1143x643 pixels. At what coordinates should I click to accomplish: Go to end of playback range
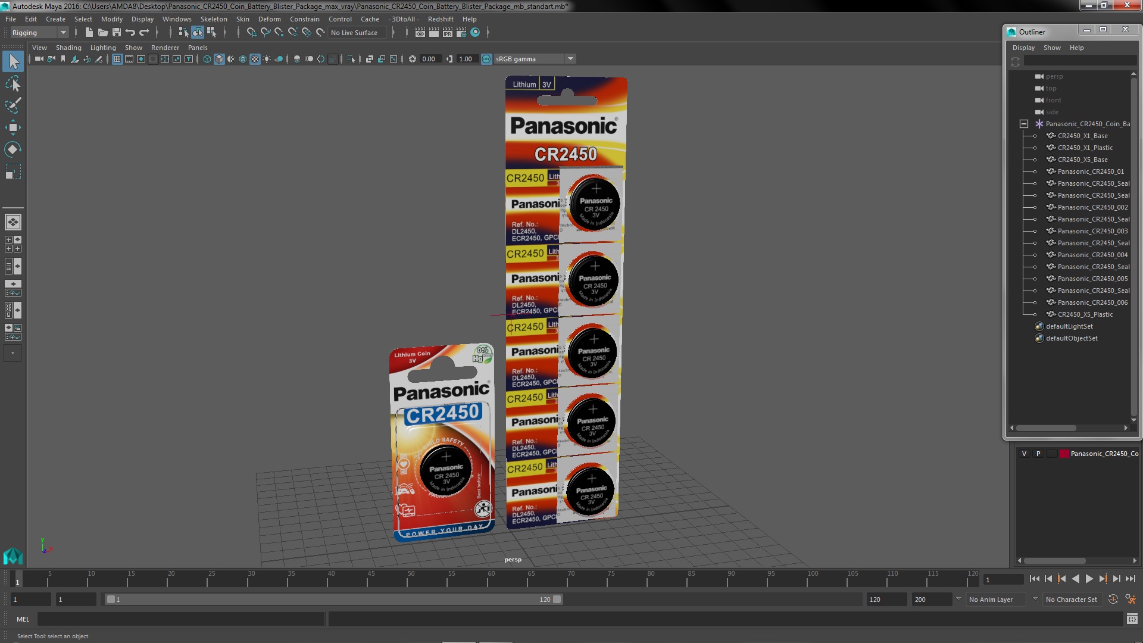click(x=1130, y=579)
